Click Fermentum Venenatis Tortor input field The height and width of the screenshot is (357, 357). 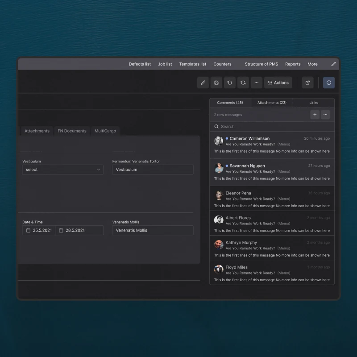coord(153,170)
